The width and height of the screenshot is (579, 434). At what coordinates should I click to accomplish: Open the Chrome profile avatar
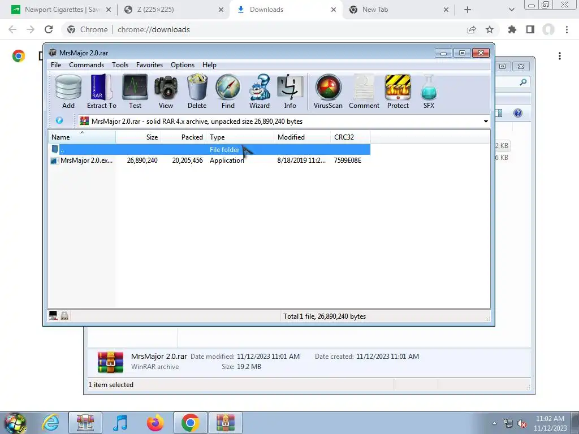point(548,29)
